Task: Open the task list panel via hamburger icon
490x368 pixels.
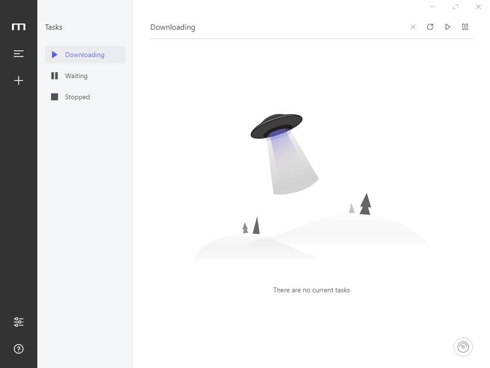Action: pyautogui.click(x=18, y=54)
